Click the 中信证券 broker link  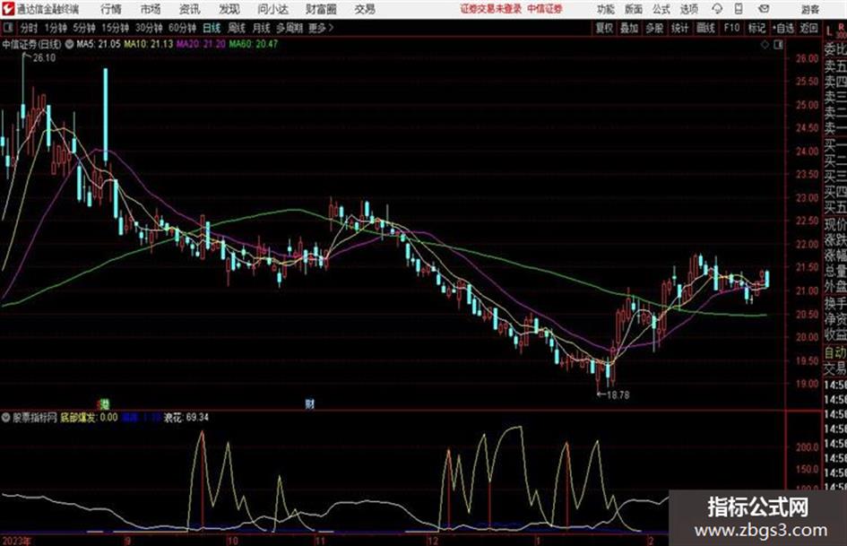tap(545, 9)
